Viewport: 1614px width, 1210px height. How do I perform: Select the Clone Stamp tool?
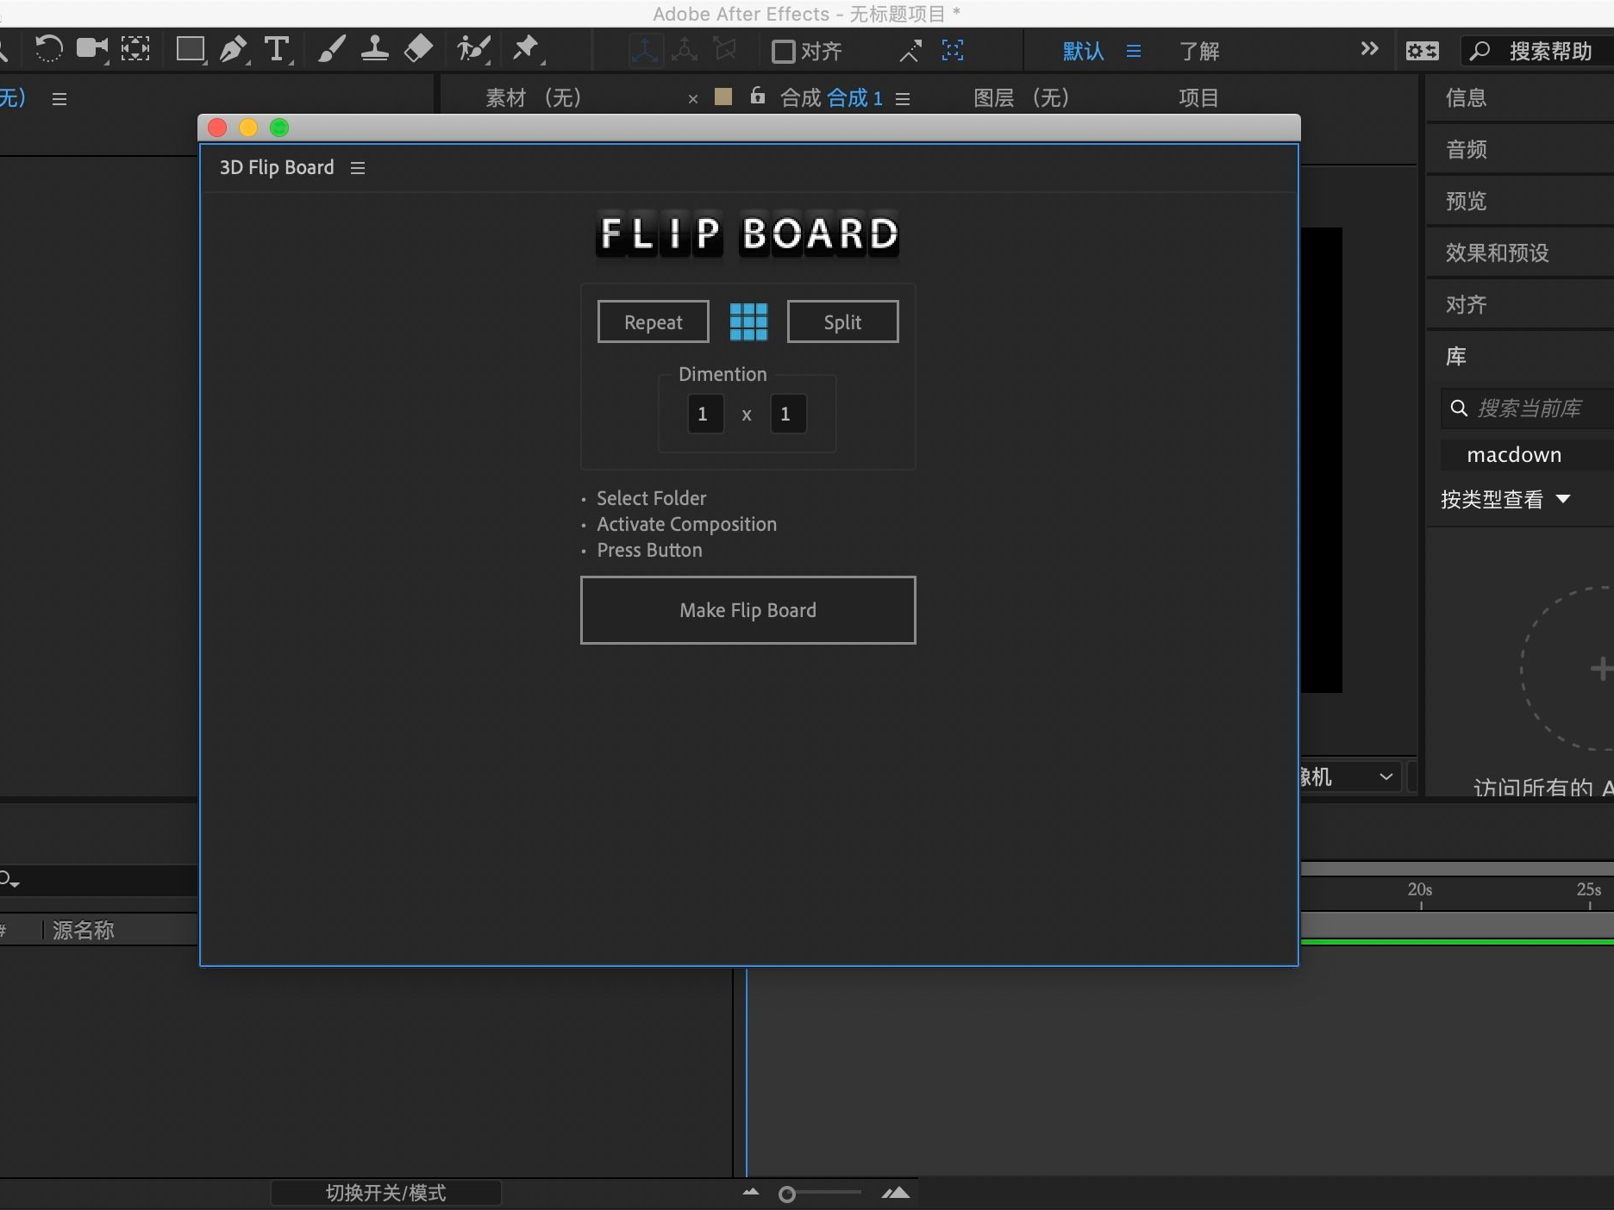(374, 49)
